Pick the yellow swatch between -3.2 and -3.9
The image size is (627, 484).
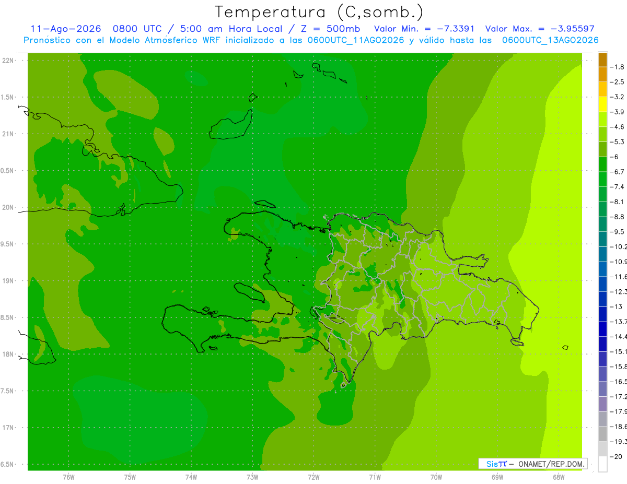click(602, 104)
